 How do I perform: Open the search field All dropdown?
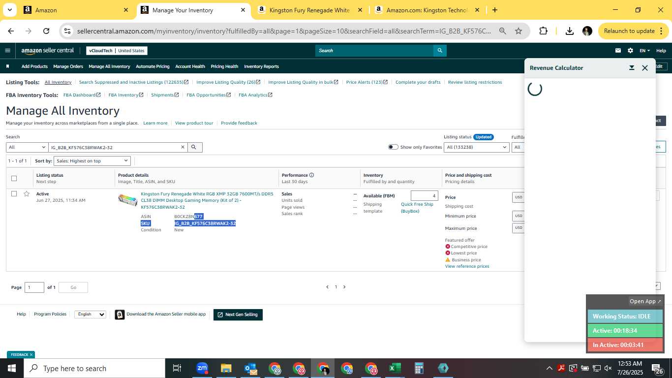tap(27, 147)
